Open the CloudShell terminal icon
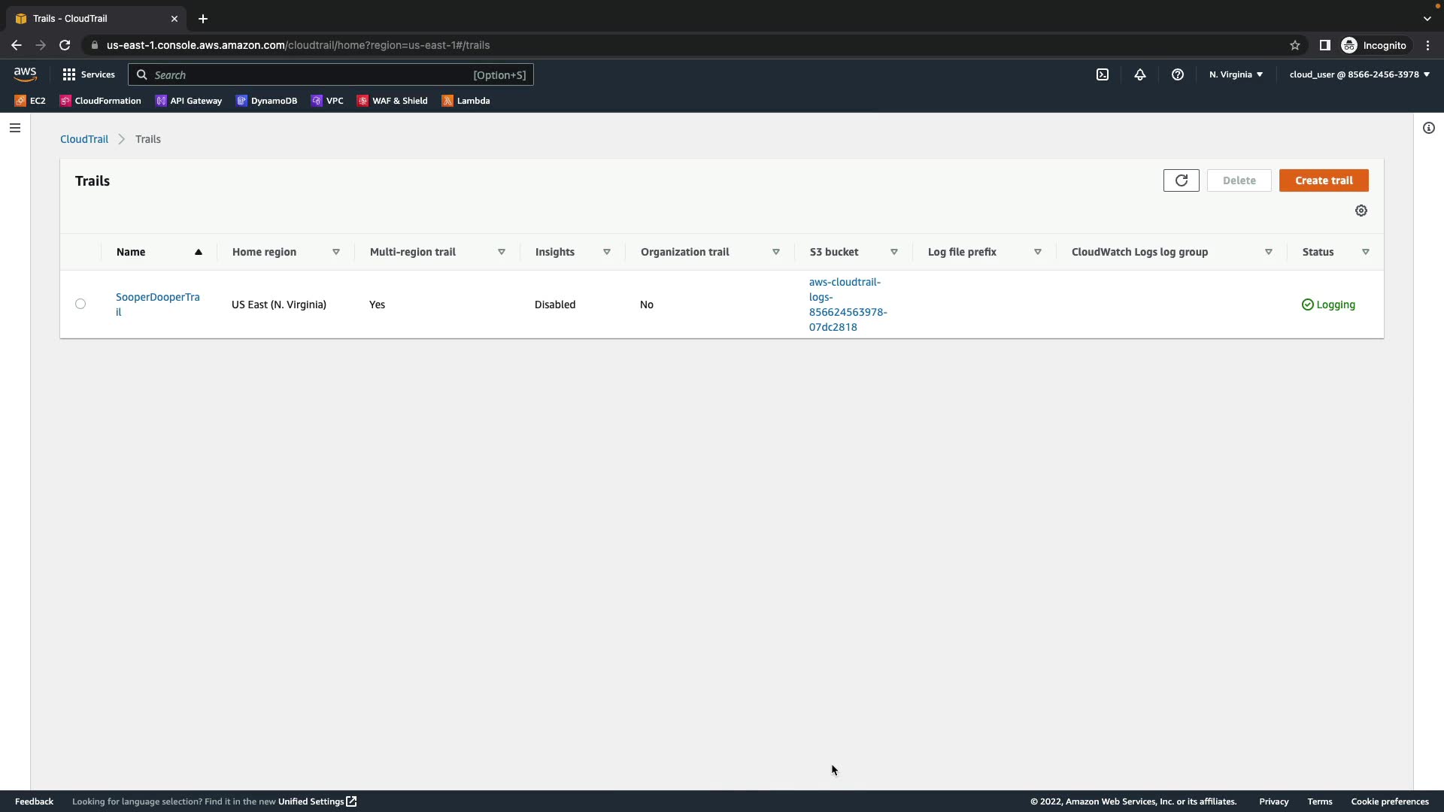The height and width of the screenshot is (812, 1444). 1103,74
